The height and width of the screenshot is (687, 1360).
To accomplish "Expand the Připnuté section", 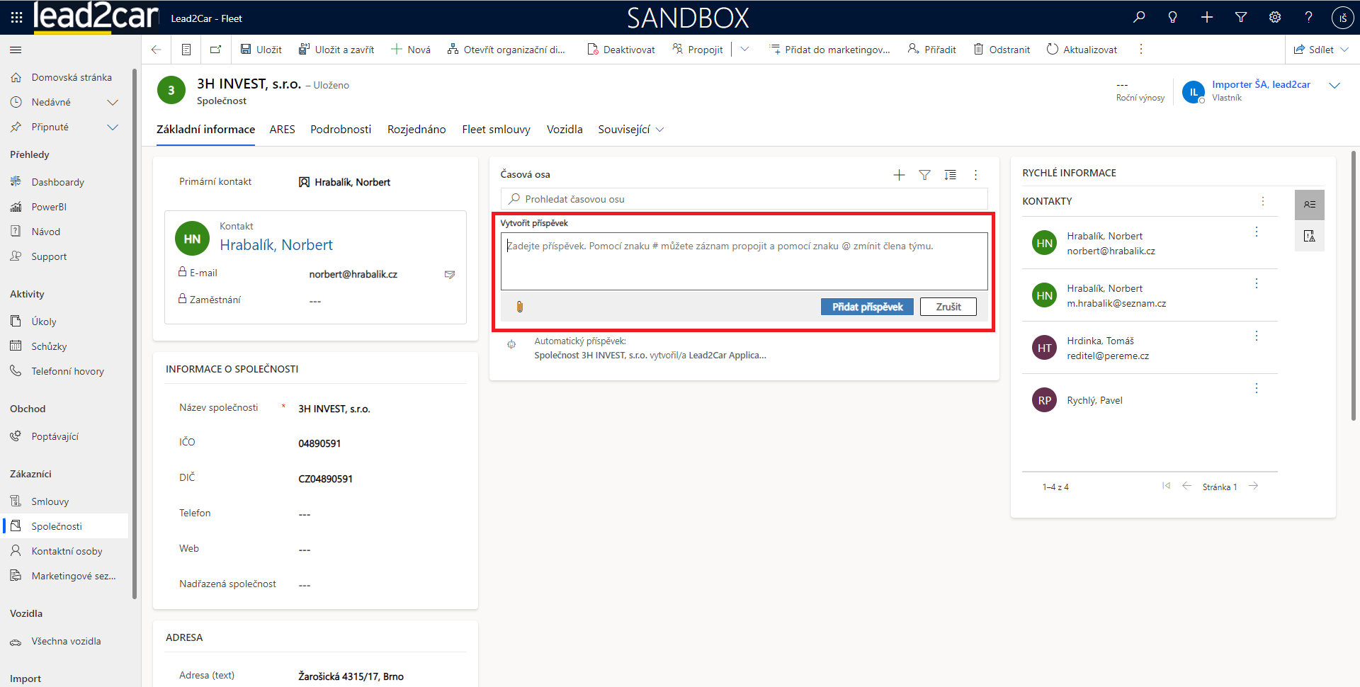I will [x=112, y=127].
